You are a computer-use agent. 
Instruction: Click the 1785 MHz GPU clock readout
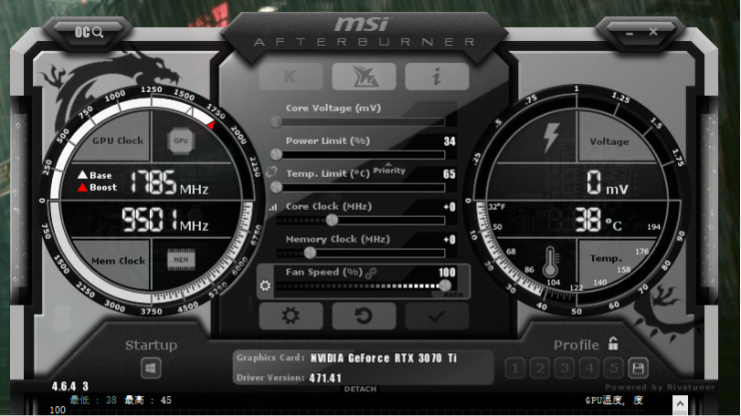169,182
